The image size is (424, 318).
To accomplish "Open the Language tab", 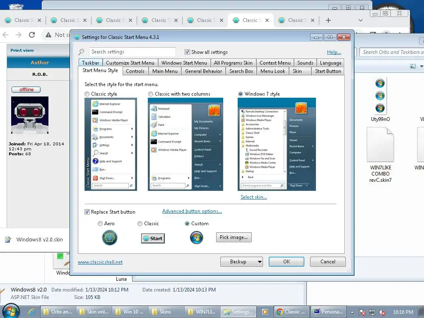I will coord(330,63).
